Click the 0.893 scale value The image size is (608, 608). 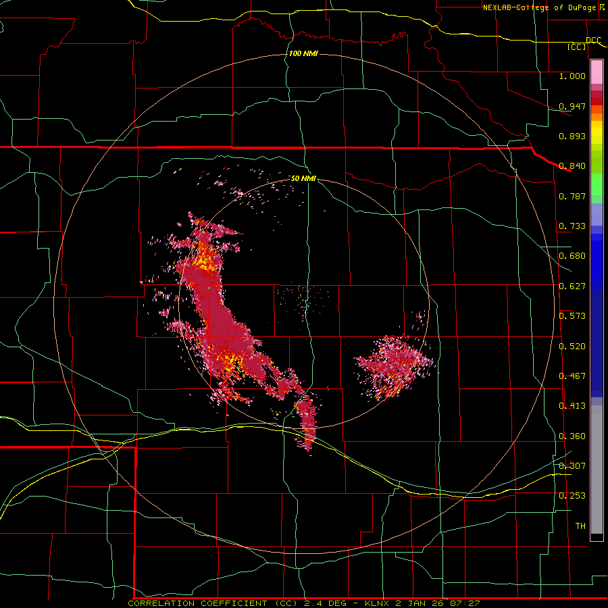tap(572, 136)
